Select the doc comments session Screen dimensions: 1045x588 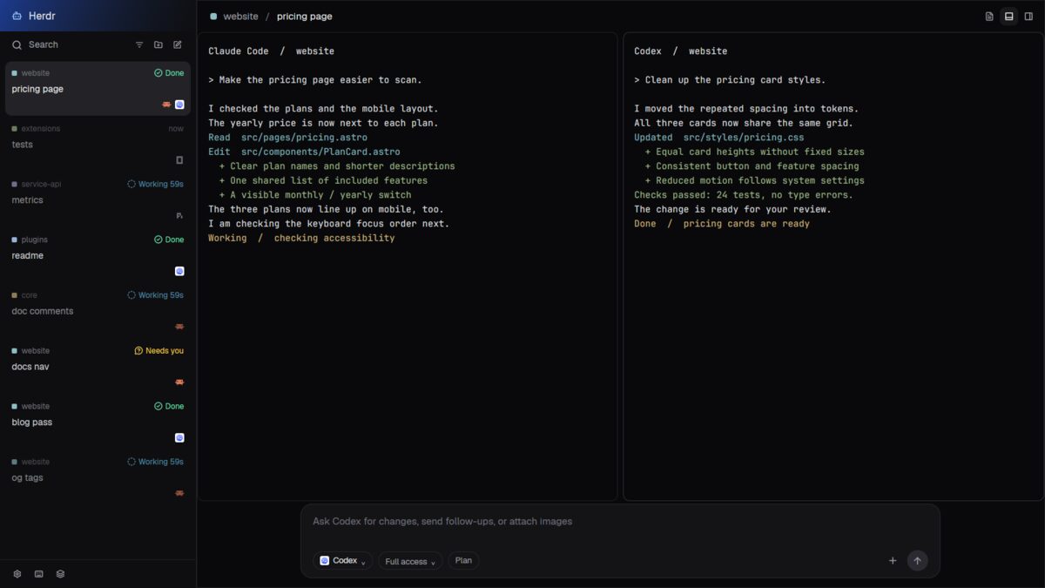(98, 311)
